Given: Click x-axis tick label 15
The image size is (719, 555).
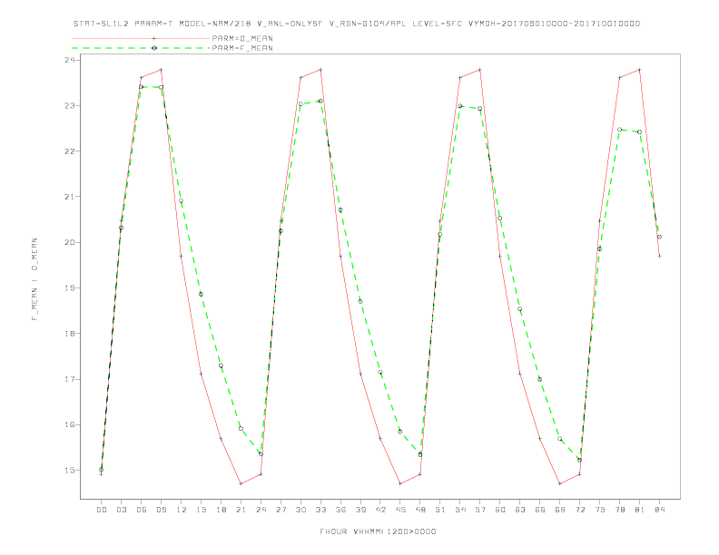Looking at the screenshot, I should 201,510.
